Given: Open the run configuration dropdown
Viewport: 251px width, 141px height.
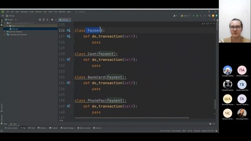Looking at the screenshot, I should pyautogui.click(x=185, y=16).
